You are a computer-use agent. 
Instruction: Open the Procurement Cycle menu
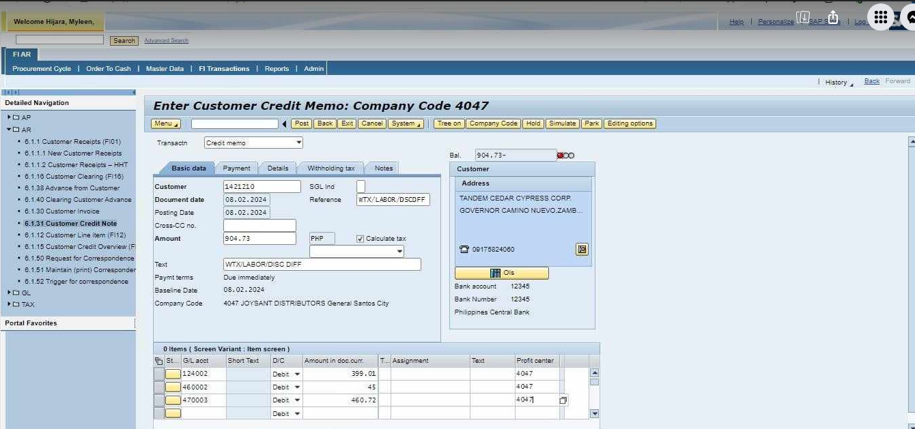(42, 68)
